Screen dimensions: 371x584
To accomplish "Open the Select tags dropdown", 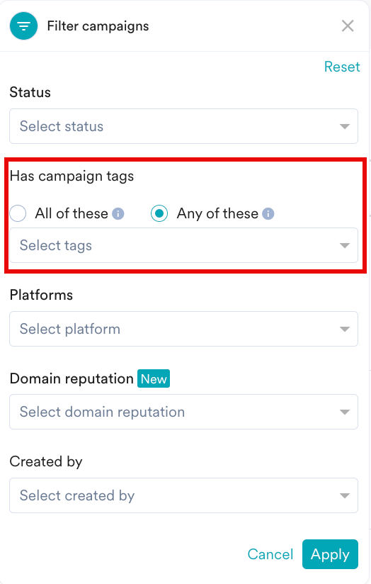I will (x=184, y=245).
